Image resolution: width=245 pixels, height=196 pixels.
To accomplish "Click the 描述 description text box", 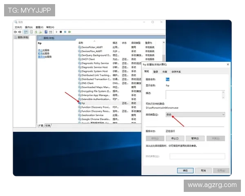I will click(x=195, y=95).
